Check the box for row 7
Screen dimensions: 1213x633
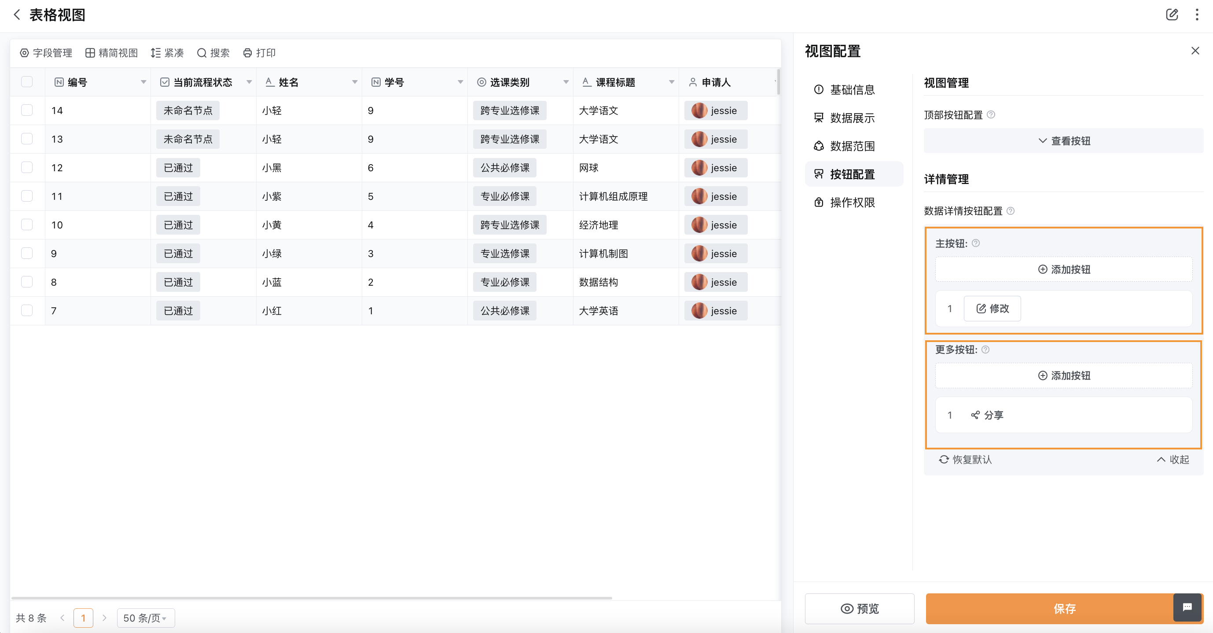(27, 310)
